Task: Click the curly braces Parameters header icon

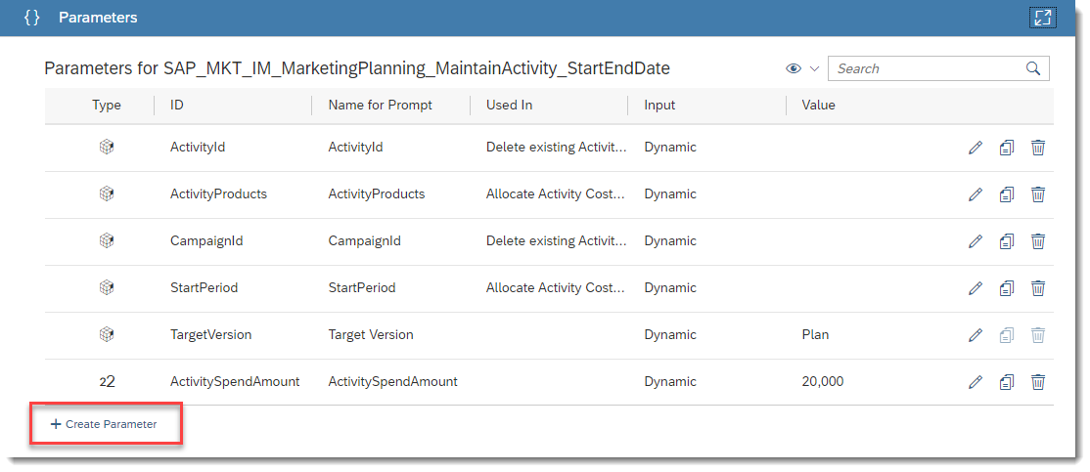Action: [x=32, y=18]
